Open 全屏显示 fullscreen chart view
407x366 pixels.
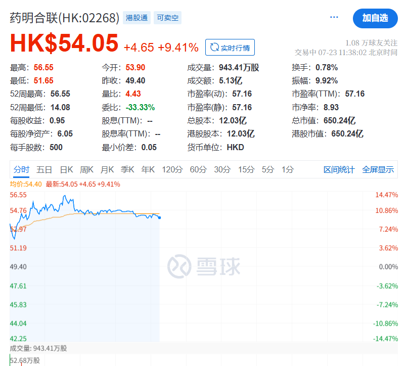point(378,170)
